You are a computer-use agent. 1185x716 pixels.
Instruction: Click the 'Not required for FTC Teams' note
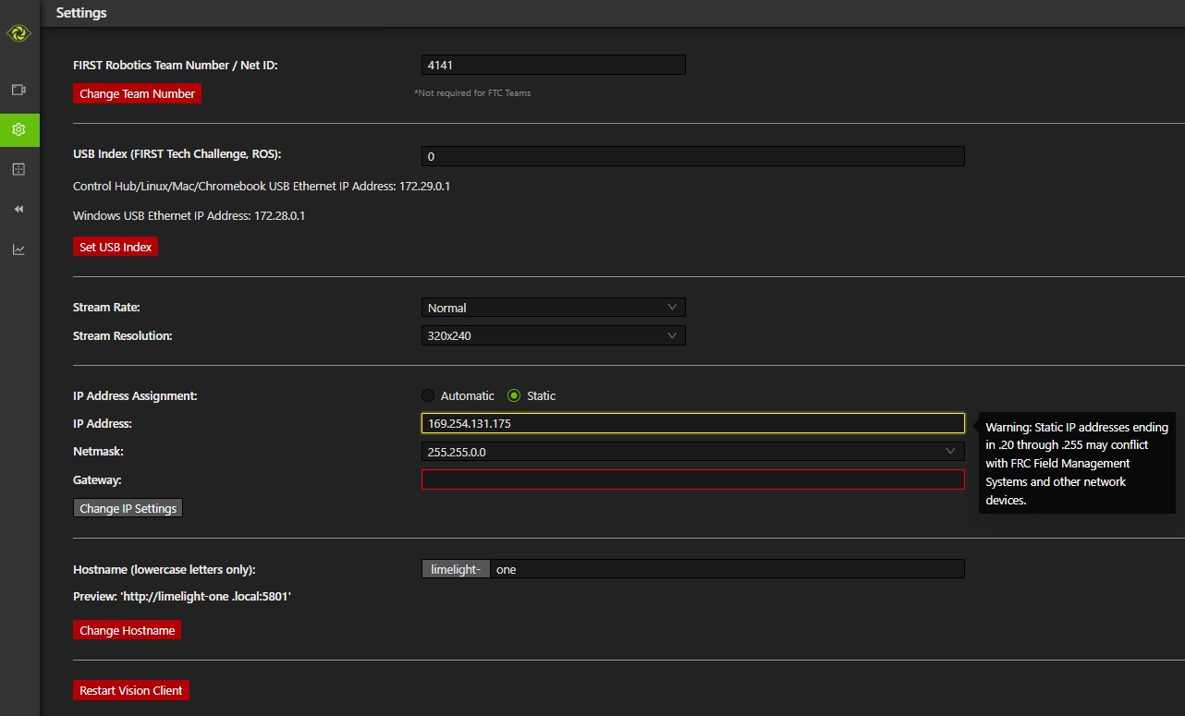pyautogui.click(x=472, y=93)
